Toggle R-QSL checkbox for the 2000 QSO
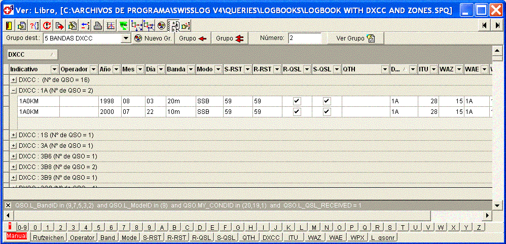 tap(297, 111)
